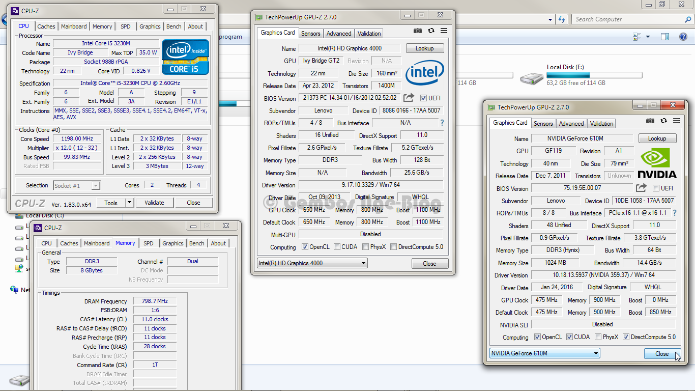Click the CPU-Z title bar icon in the top CPU-Z window

coord(14,11)
